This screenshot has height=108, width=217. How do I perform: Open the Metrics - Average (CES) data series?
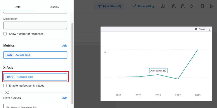click(35, 107)
